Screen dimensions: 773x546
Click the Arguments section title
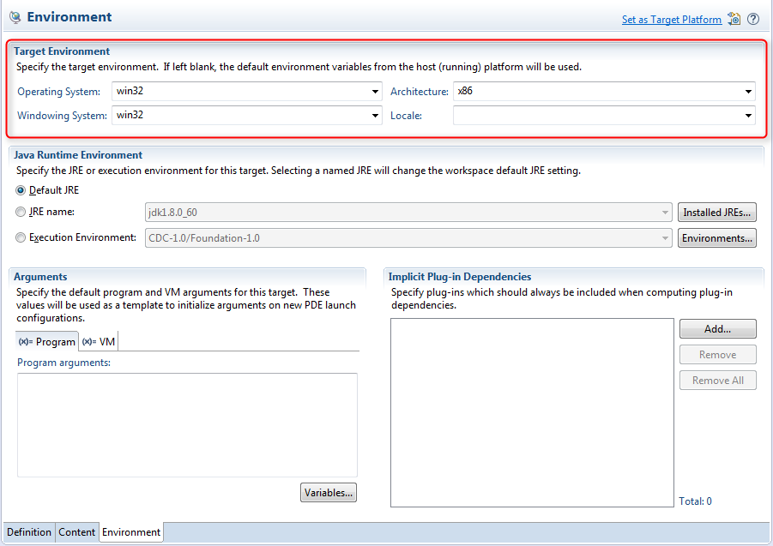(40, 277)
